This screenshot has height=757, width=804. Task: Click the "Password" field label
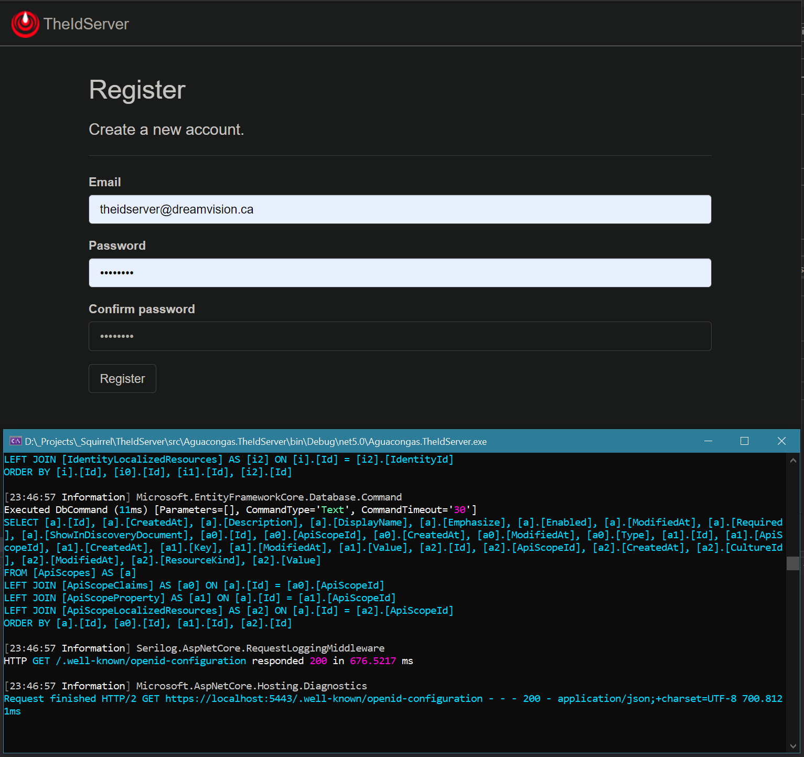click(117, 246)
